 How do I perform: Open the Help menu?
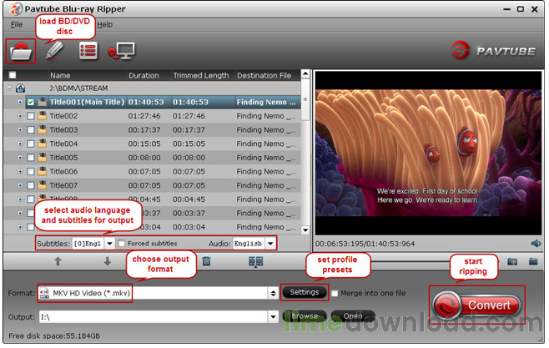tap(104, 24)
